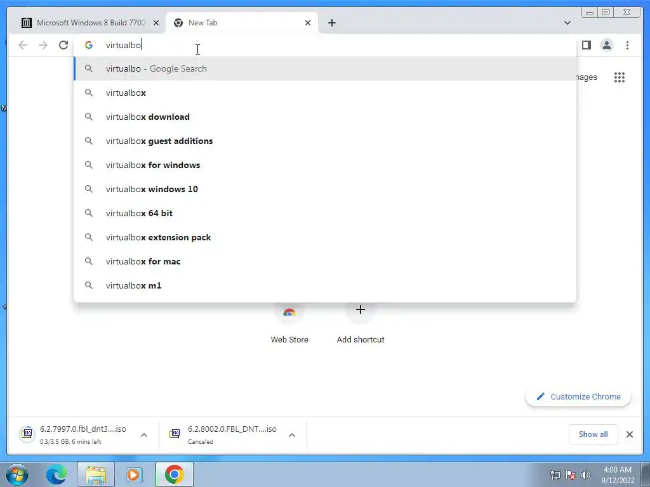Open Windows Explorer from the taskbar
This screenshot has height=487, width=650.
pos(96,474)
